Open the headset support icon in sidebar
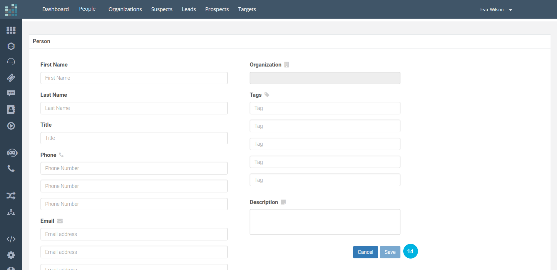The height and width of the screenshot is (270, 557). click(x=11, y=62)
